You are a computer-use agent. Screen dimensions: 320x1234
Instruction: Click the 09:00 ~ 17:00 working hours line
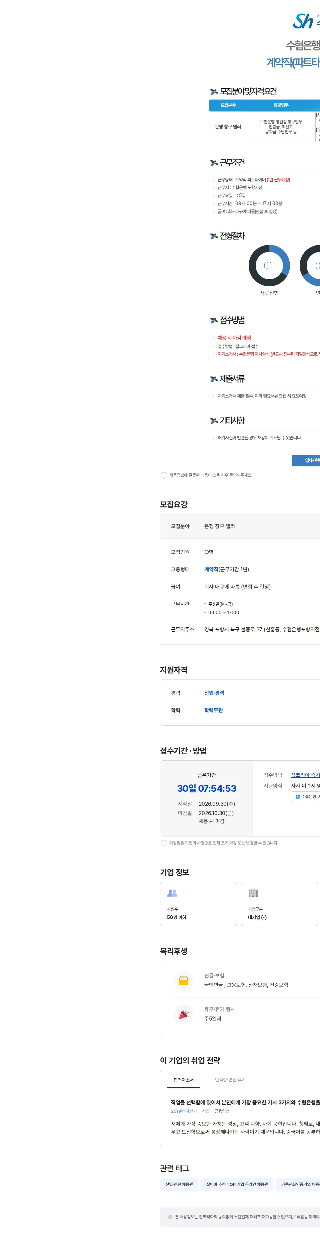point(223,612)
